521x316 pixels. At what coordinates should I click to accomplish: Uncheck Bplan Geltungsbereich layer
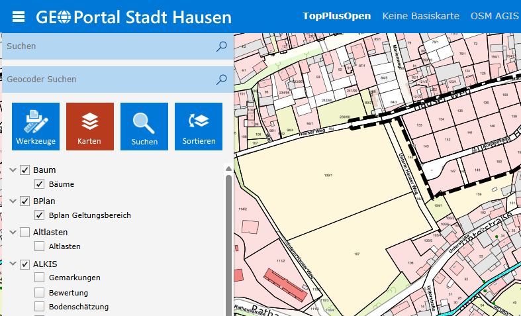39,215
